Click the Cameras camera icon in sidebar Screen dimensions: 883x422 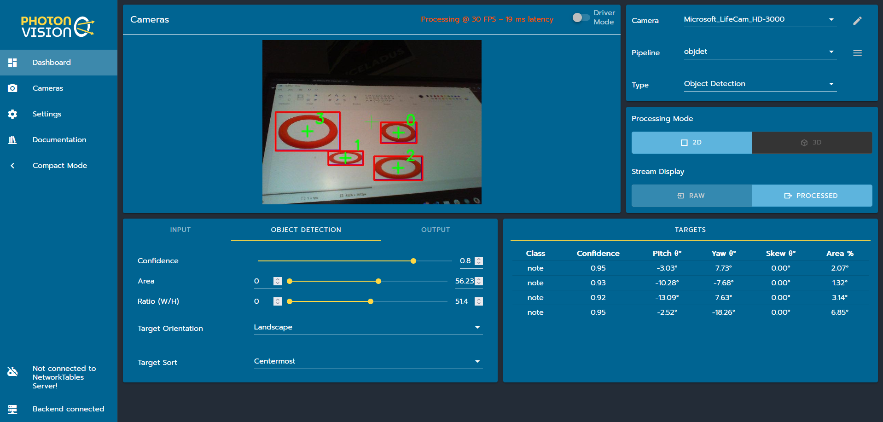click(x=12, y=88)
